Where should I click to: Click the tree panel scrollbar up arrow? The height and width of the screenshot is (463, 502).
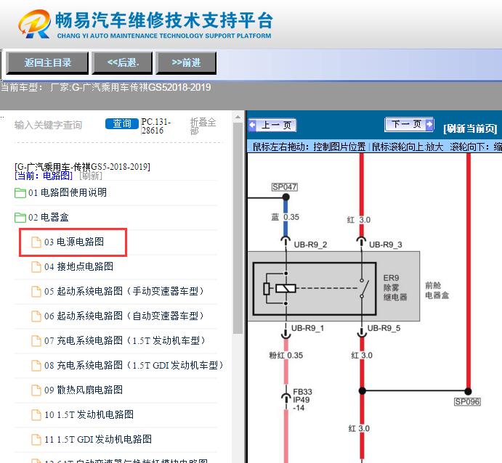click(238, 117)
